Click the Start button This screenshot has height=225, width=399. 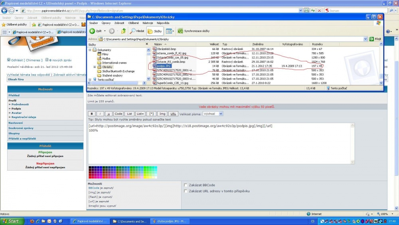coord(12,221)
